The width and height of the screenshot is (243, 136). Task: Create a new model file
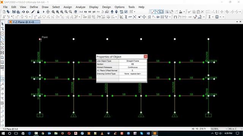4,12
